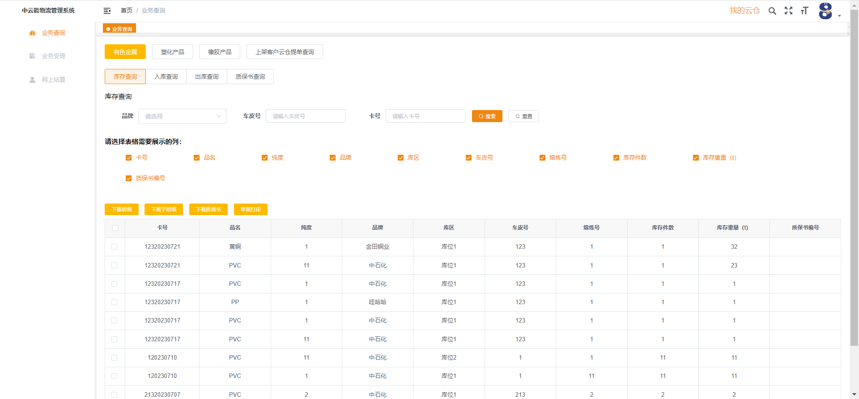Uncheck the 熔炼号 column checkbox
The height and width of the screenshot is (399, 859).
click(542, 158)
